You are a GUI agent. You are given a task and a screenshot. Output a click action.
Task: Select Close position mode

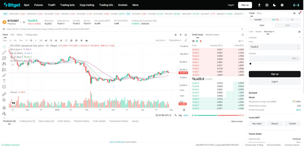tap(288, 25)
